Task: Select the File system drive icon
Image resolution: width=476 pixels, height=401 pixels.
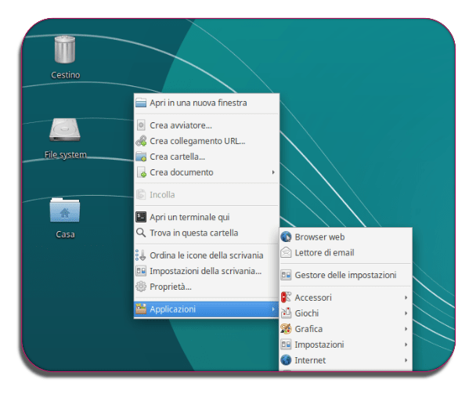Action: [65, 130]
